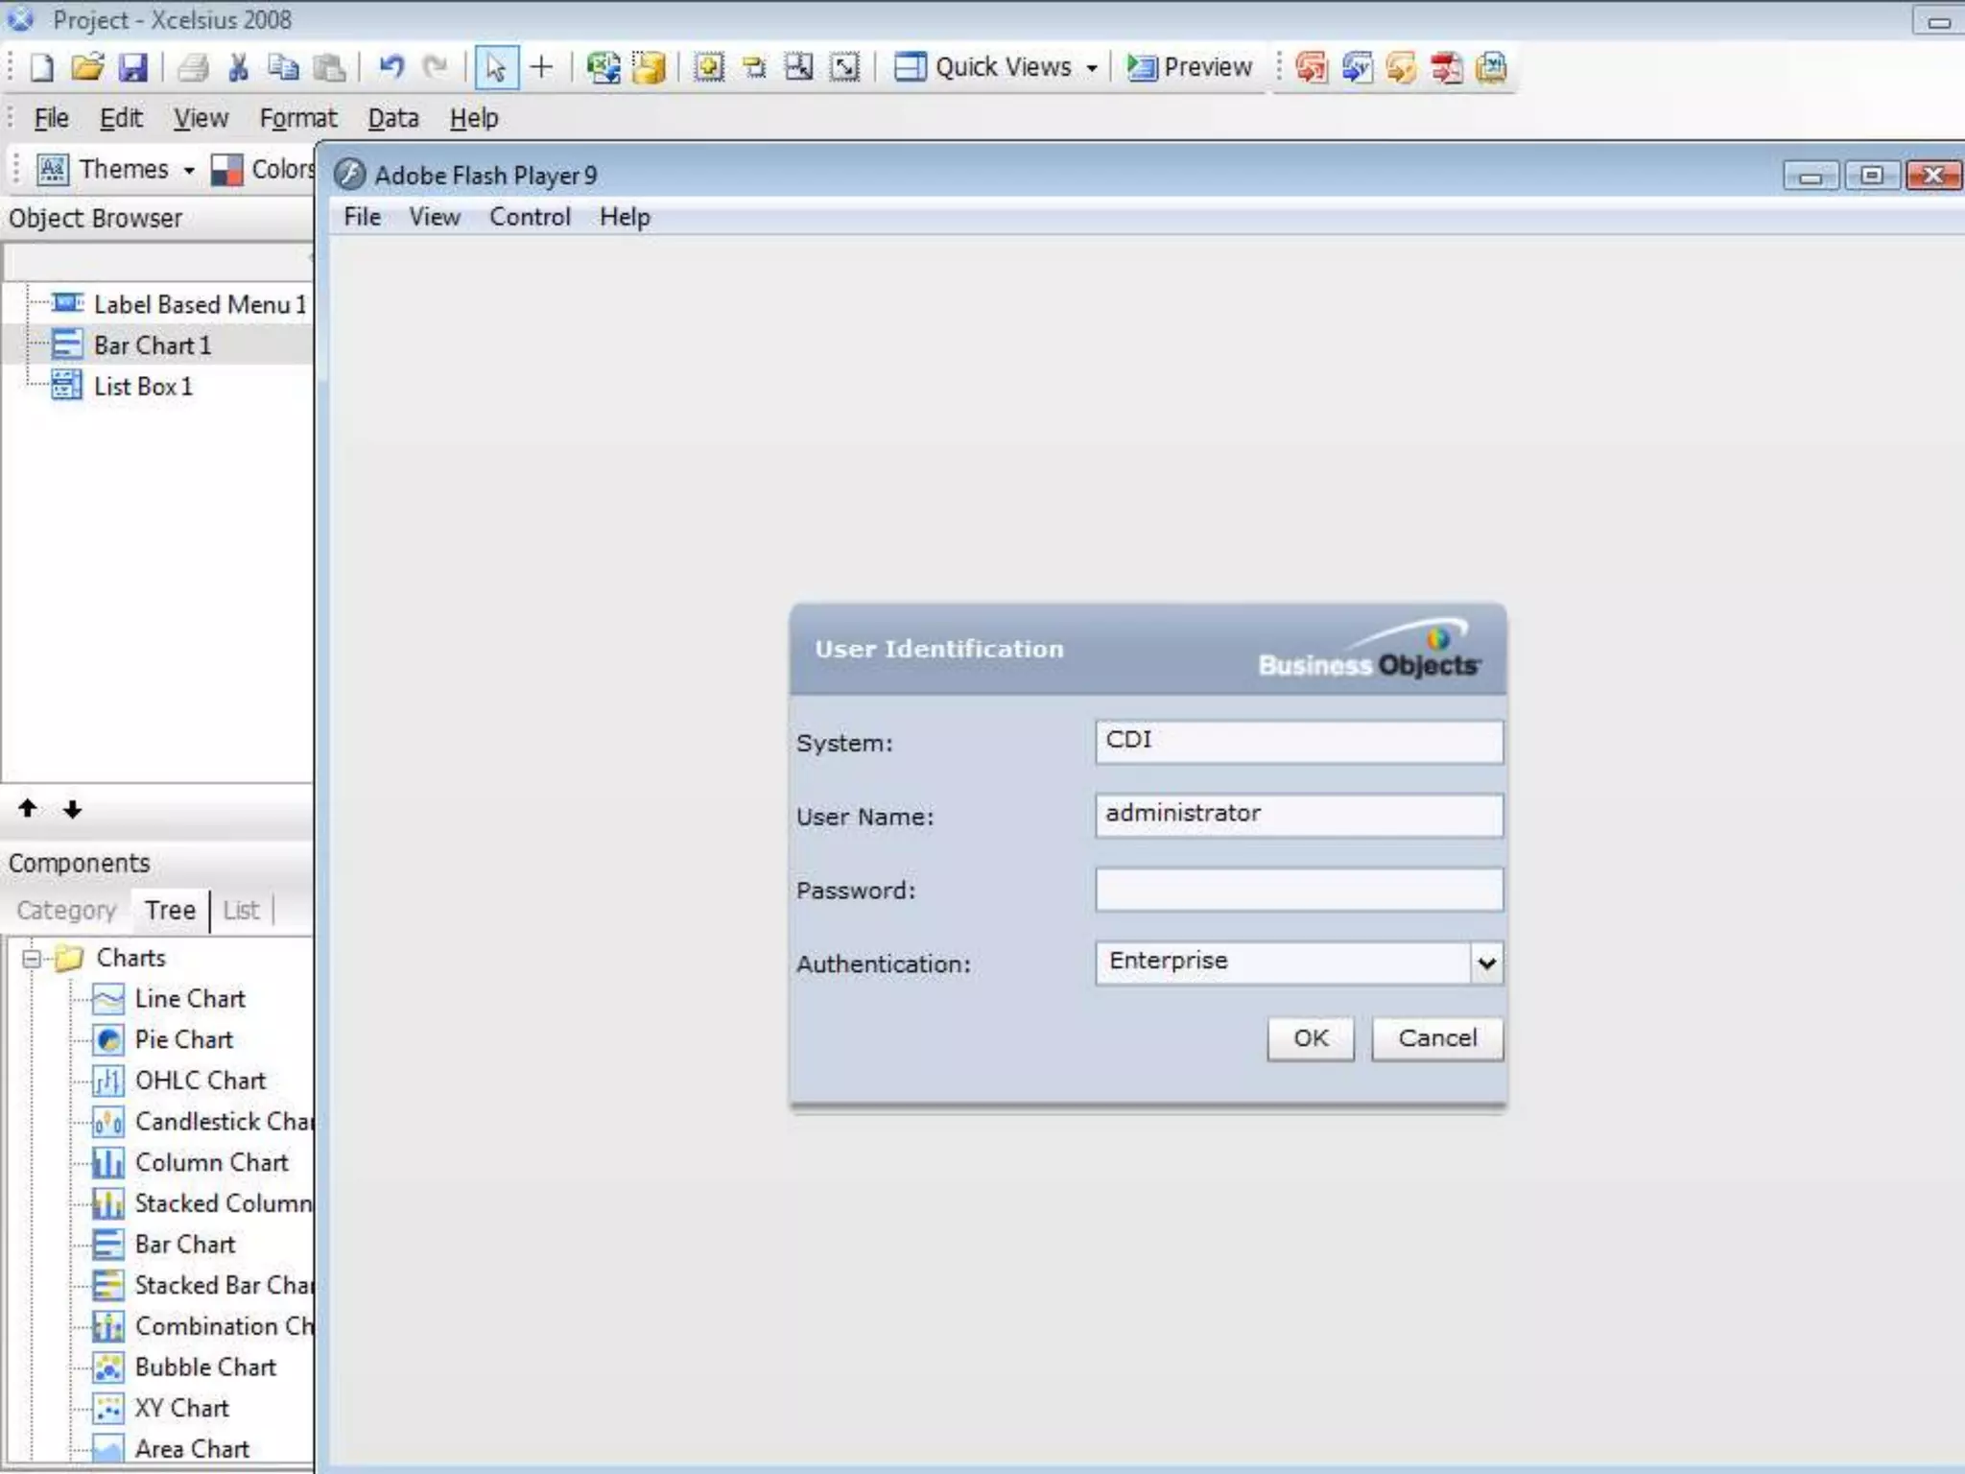Open the Quick Views dropdown
This screenshot has height=1474, width=1965.
996,67
